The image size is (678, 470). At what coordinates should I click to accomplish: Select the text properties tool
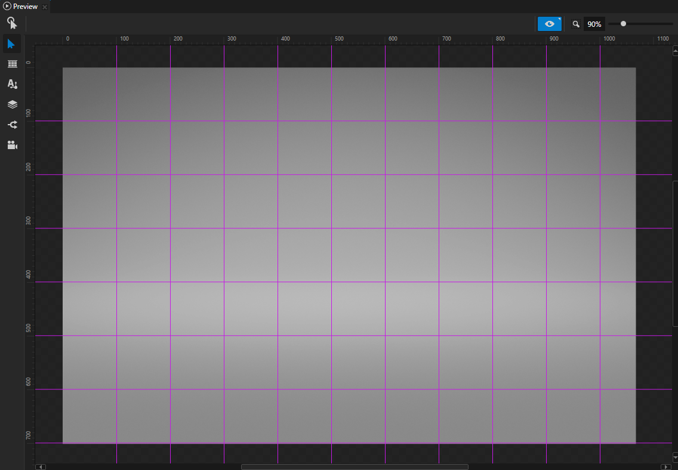click(x=12, y=84)
